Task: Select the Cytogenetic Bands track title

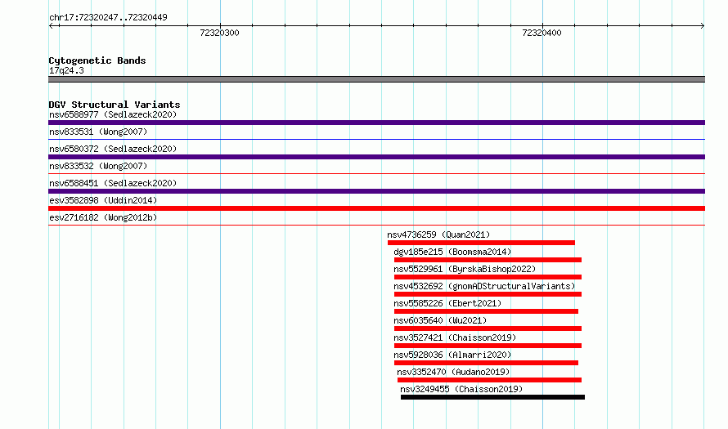Action: tap(97, 60)
